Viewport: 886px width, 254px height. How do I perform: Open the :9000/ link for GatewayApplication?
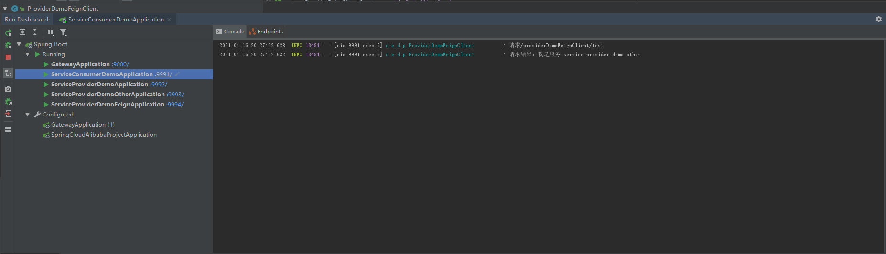point(120,64)
